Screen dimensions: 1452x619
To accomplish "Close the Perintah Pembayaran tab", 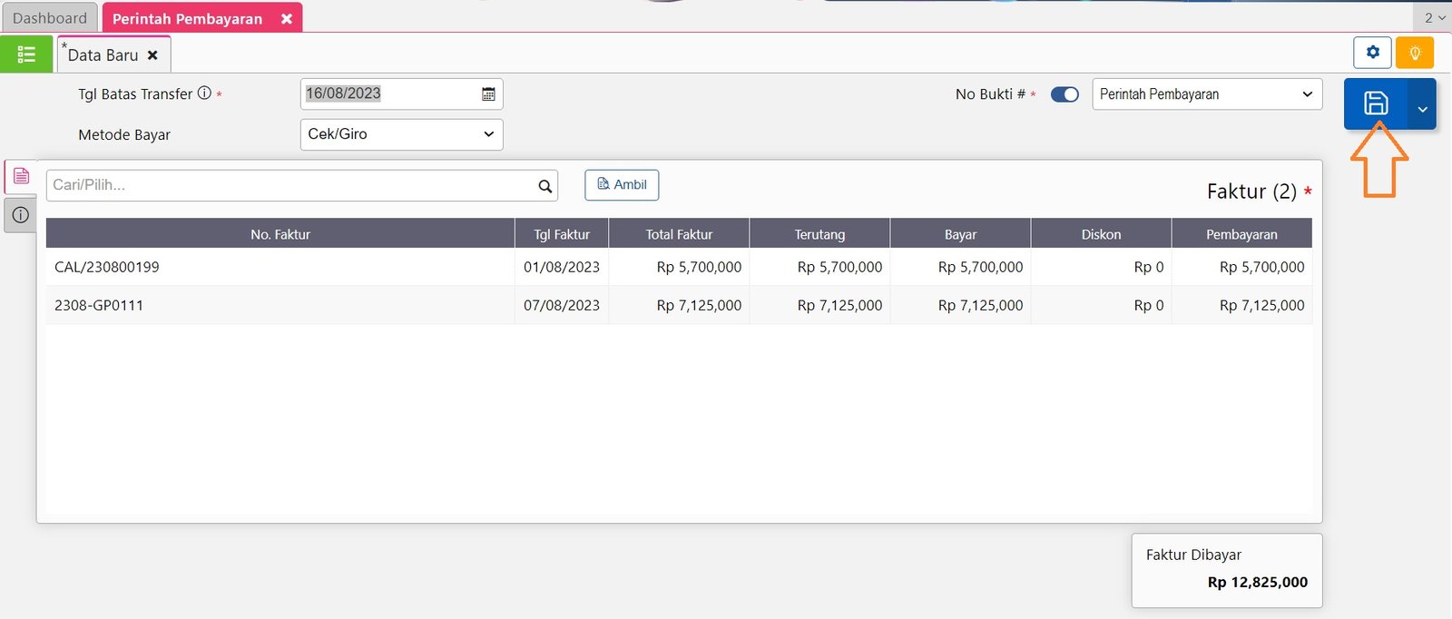I will click(x=287, y=18).
